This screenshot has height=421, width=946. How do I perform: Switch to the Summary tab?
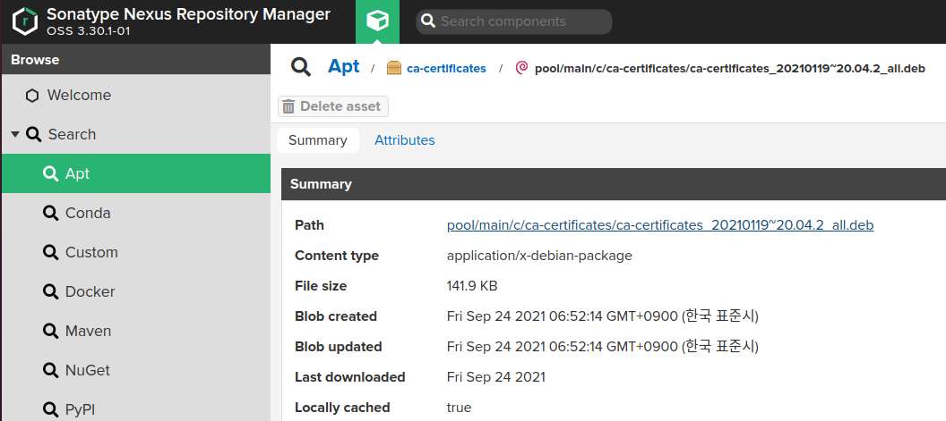pyautogui.click(x=318, y=140)
